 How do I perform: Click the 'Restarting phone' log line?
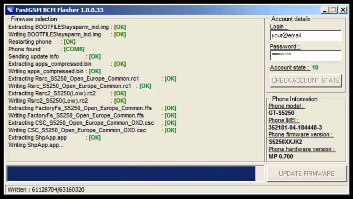point(42,42)
